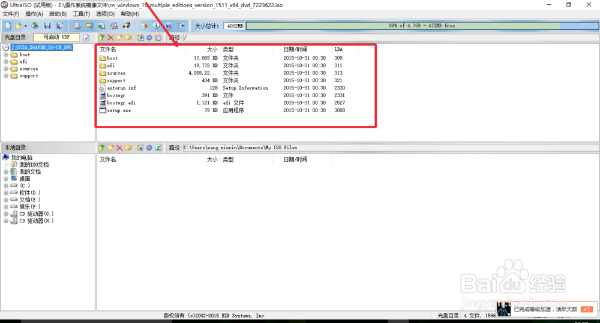The height and width of the screenshot is (323, 600).
Task: Click the New Folder icon in image toolbar
Action: pos(119,38)
